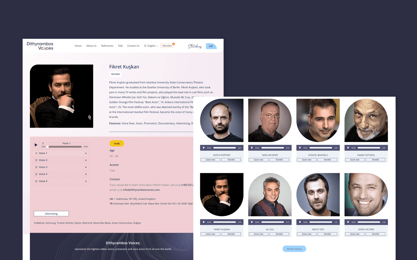Open the Studios script logo link
Screen dimensions: 417x260
[x=195, y=46]
